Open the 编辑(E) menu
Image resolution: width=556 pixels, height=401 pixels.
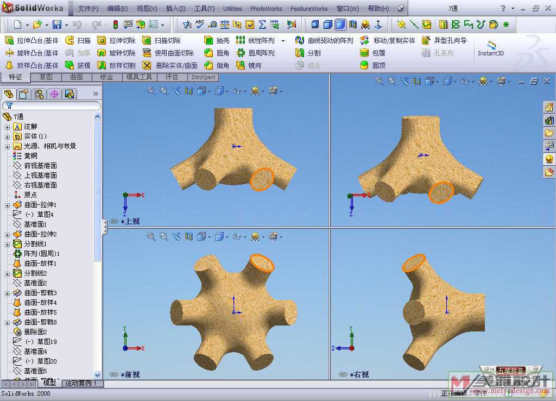117,9
